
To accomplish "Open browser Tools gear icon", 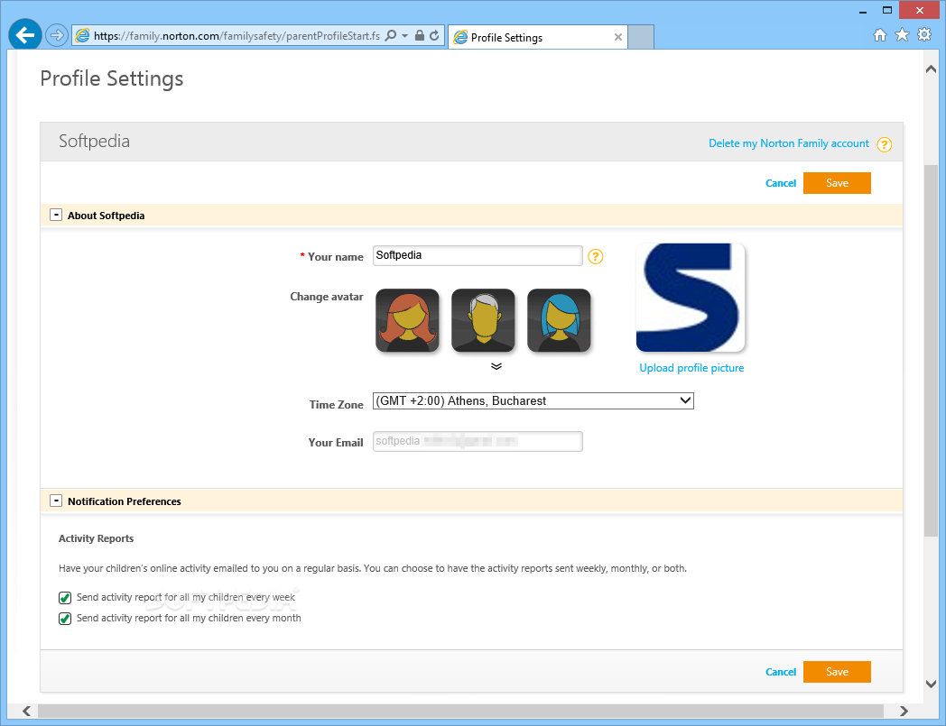I will click(x=924, y=35).
